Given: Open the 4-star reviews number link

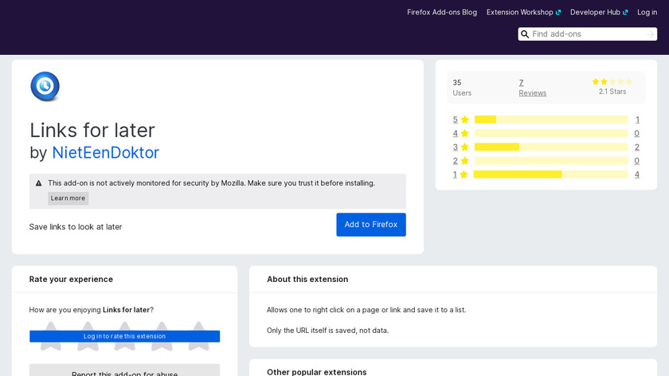Looking at the screenshot, I should tap(456, 133).
